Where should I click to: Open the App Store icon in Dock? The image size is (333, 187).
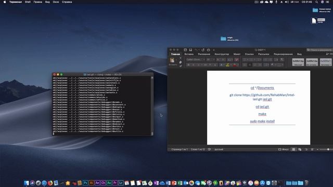[262, 183]
